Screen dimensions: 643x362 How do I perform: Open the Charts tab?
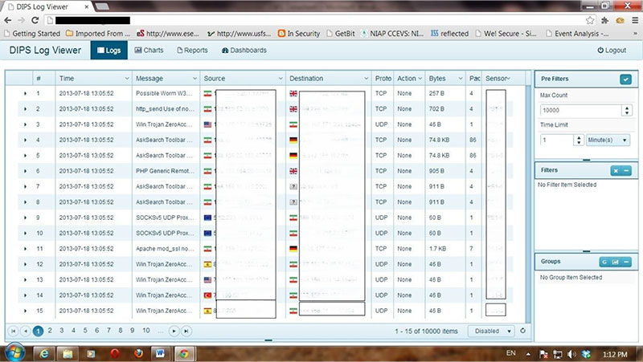click(x=149, y=51)
